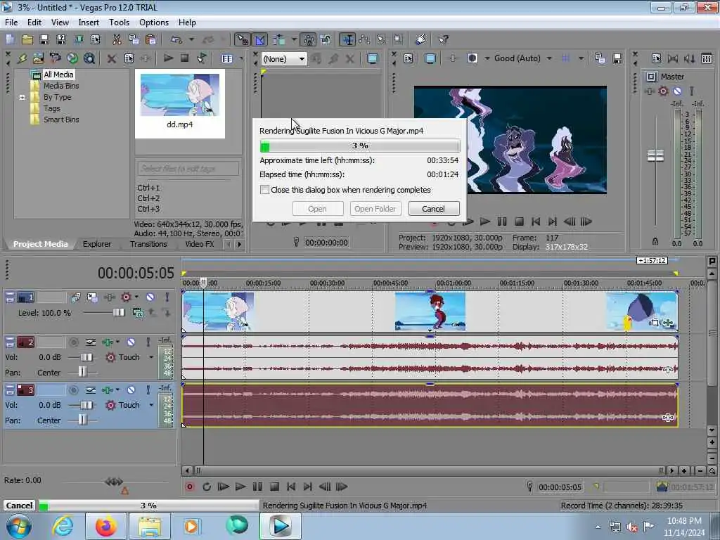Cancel rendering in the render dialog
This screenshot has width=720, height=540.
433,208
